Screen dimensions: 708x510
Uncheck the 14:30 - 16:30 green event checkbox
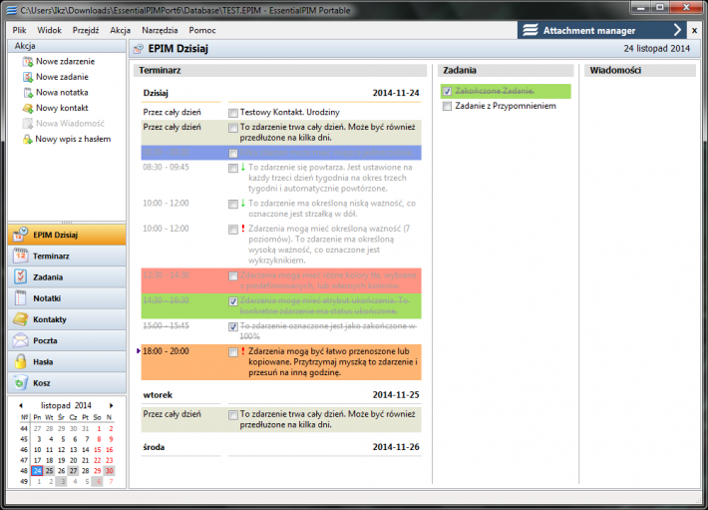[x=233, y=301]
